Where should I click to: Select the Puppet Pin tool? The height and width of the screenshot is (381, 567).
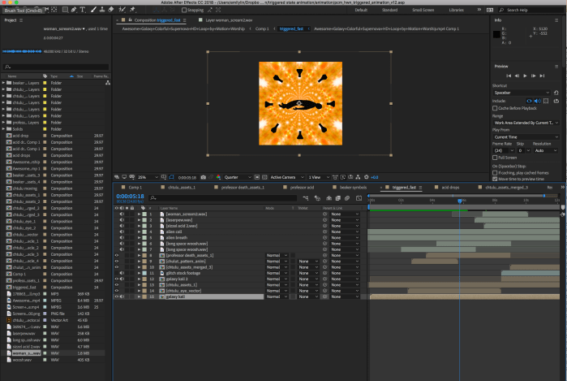click(132, 10)
